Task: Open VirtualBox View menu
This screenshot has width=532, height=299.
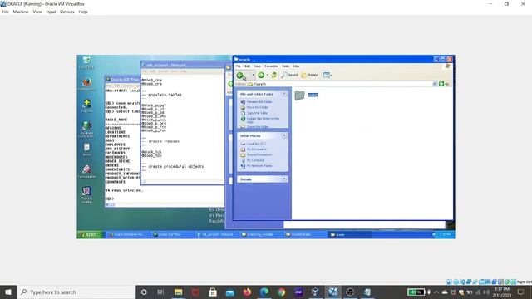Action: click(x=37, y=12)
